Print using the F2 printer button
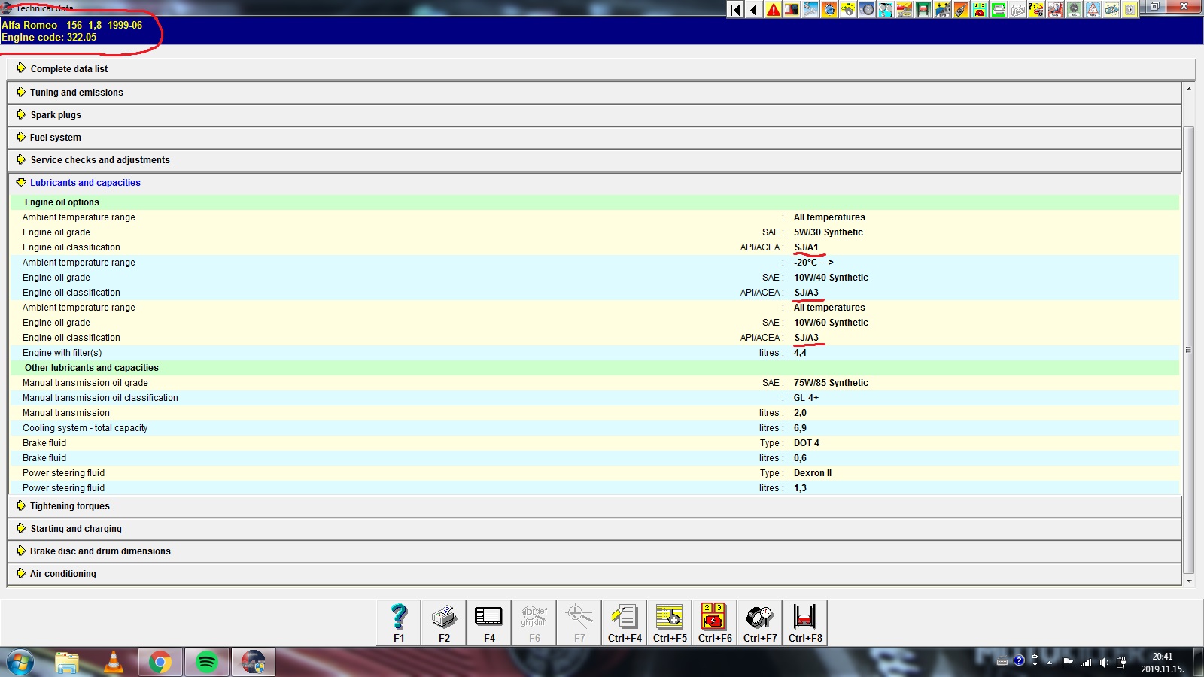The image size is (1204, 677). coord(444,622)
